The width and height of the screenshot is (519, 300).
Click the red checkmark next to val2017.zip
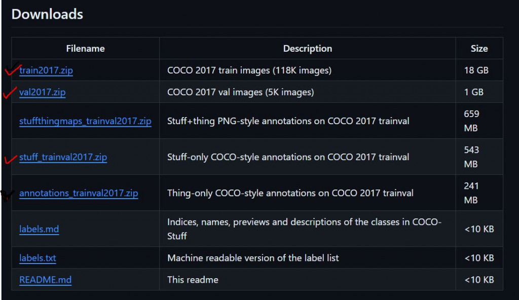[9, 92]
